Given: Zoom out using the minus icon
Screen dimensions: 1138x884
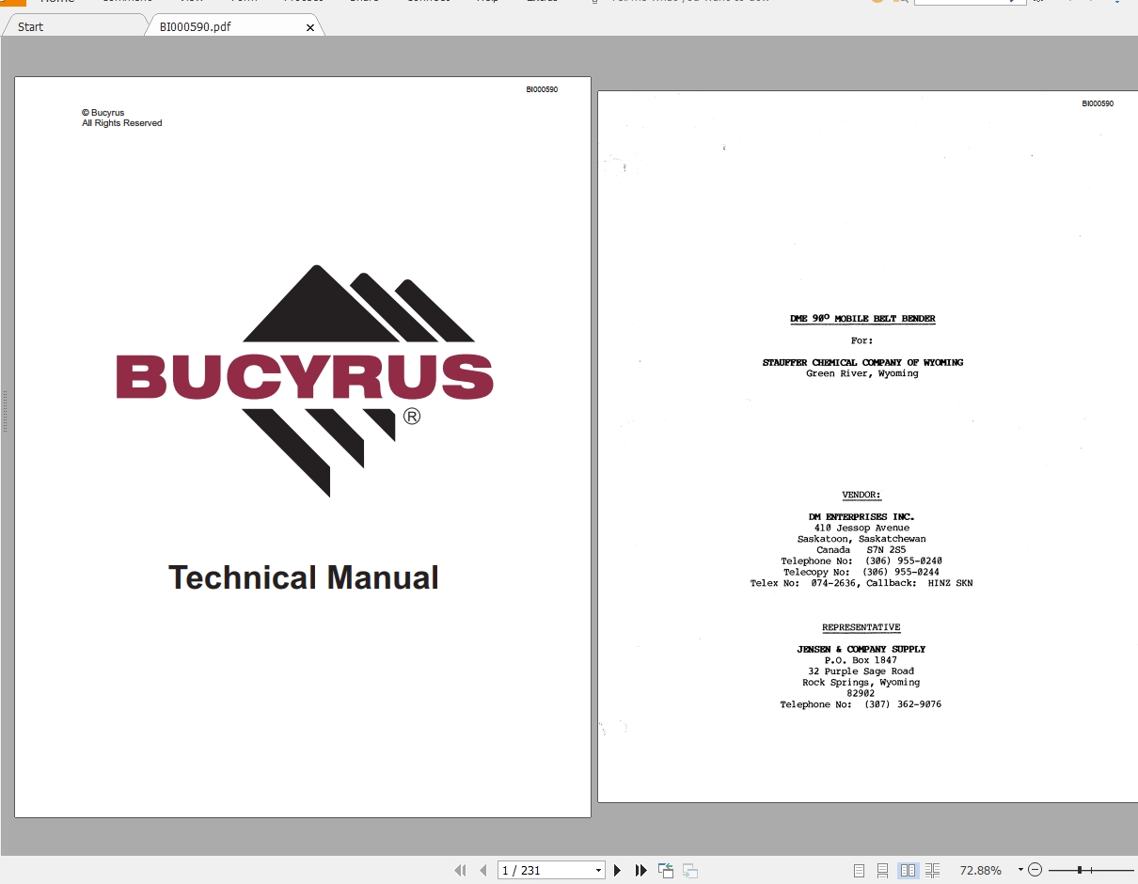Looking at the screenshot, I should 1035,869.
